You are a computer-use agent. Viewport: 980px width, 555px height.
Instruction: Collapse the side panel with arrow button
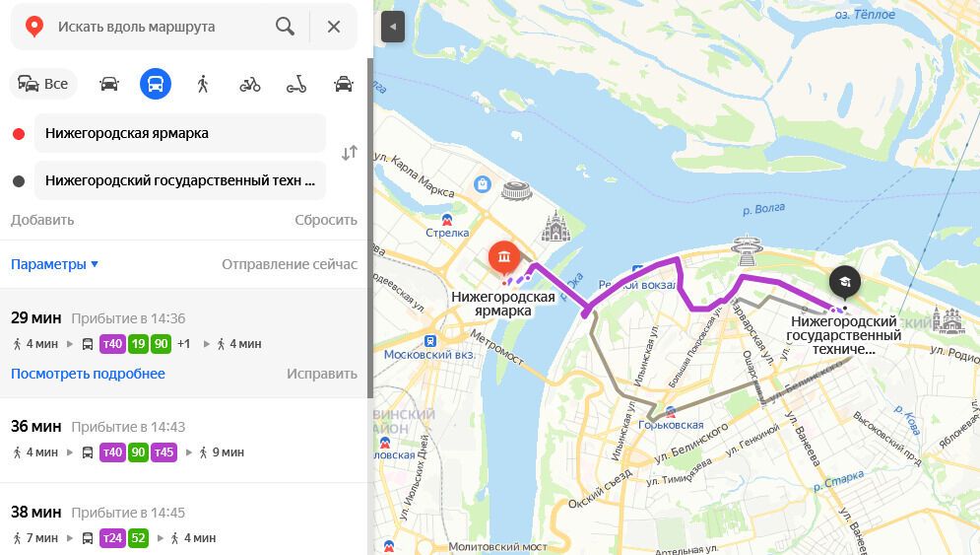[393, 27]
